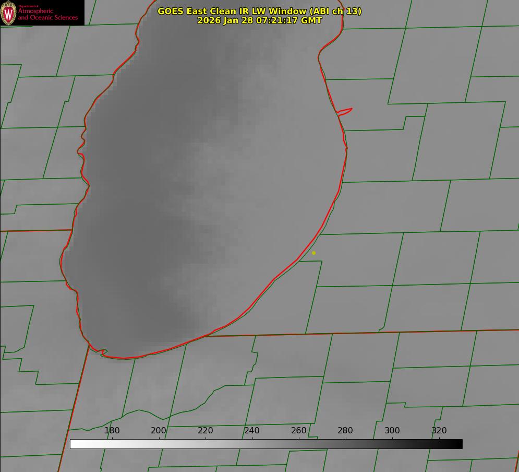The height and width of the screenshot is (472, 519).
Task: Click the yellow dot marker near the lake's southeast shore
Action: [314, 253]
